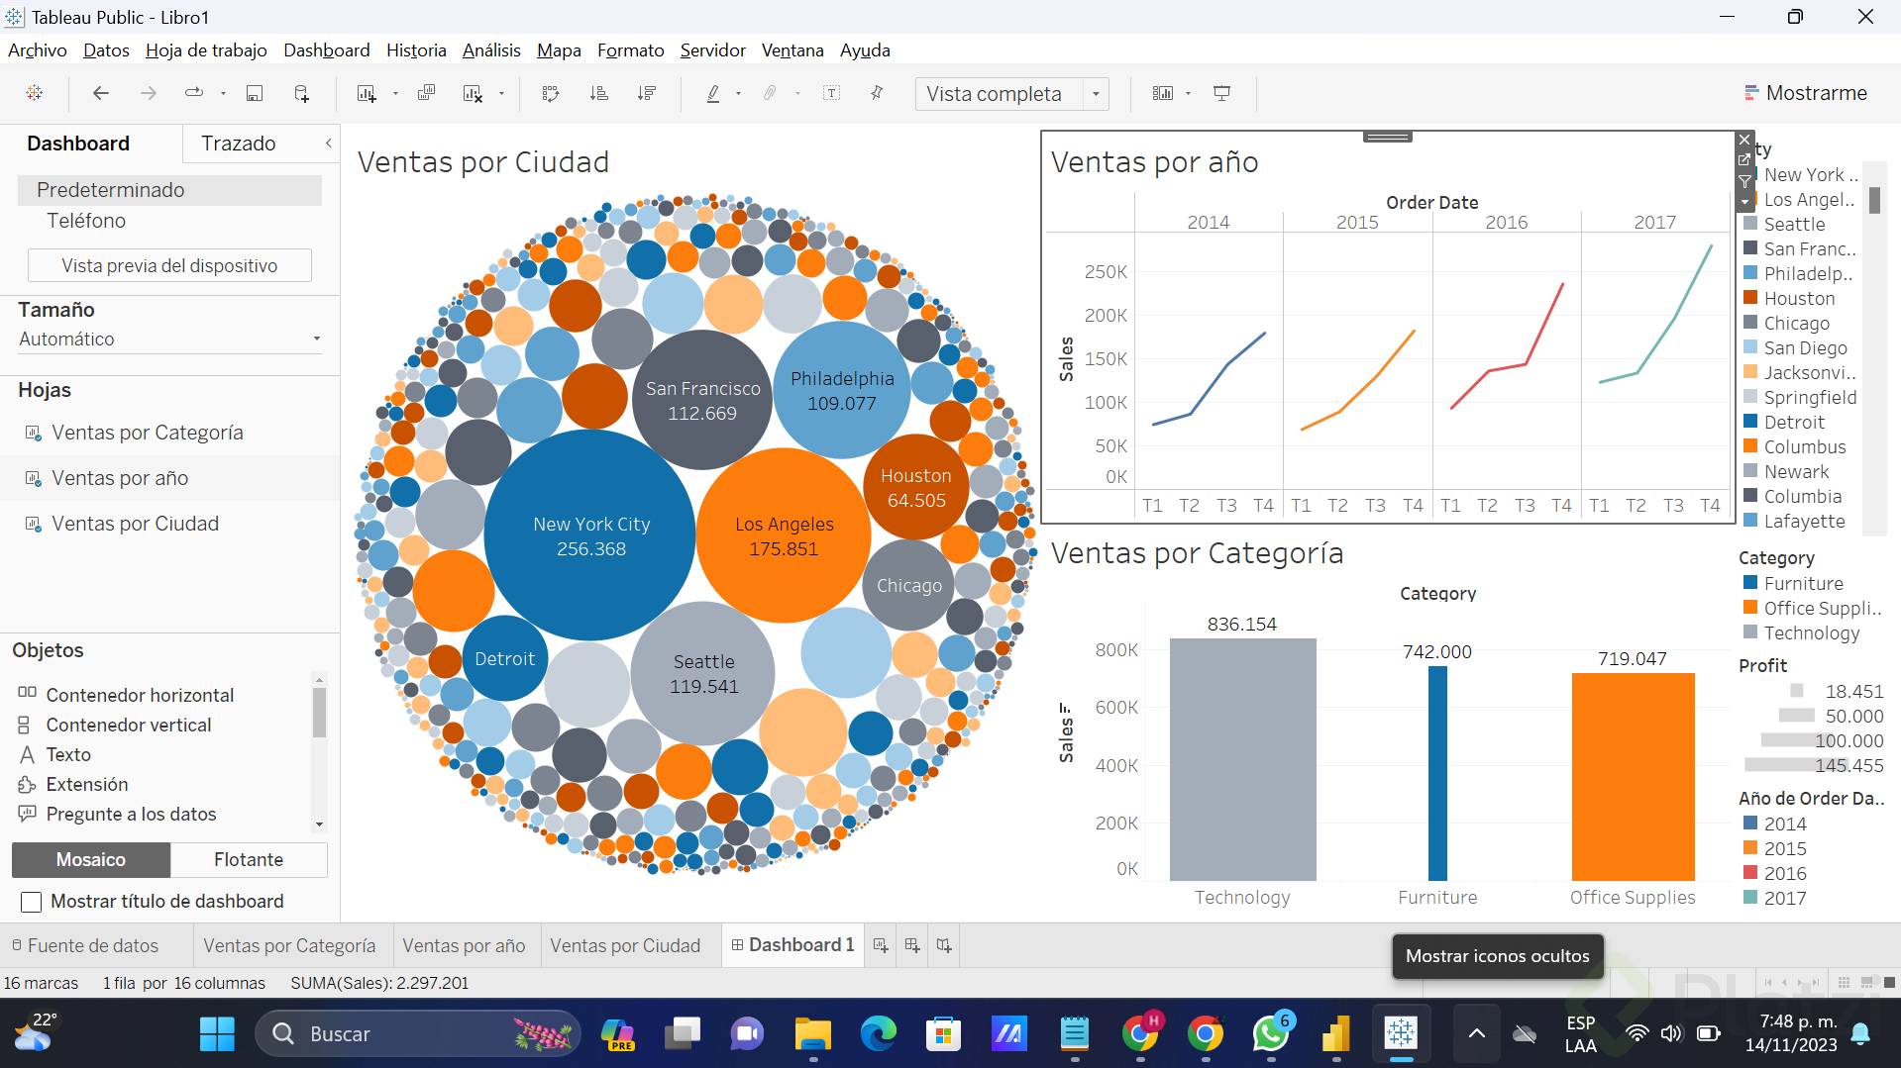The width and height of the screenshot is (1901, 1068).
Task: Open the Mapa menu
Action: pos(559,50)
